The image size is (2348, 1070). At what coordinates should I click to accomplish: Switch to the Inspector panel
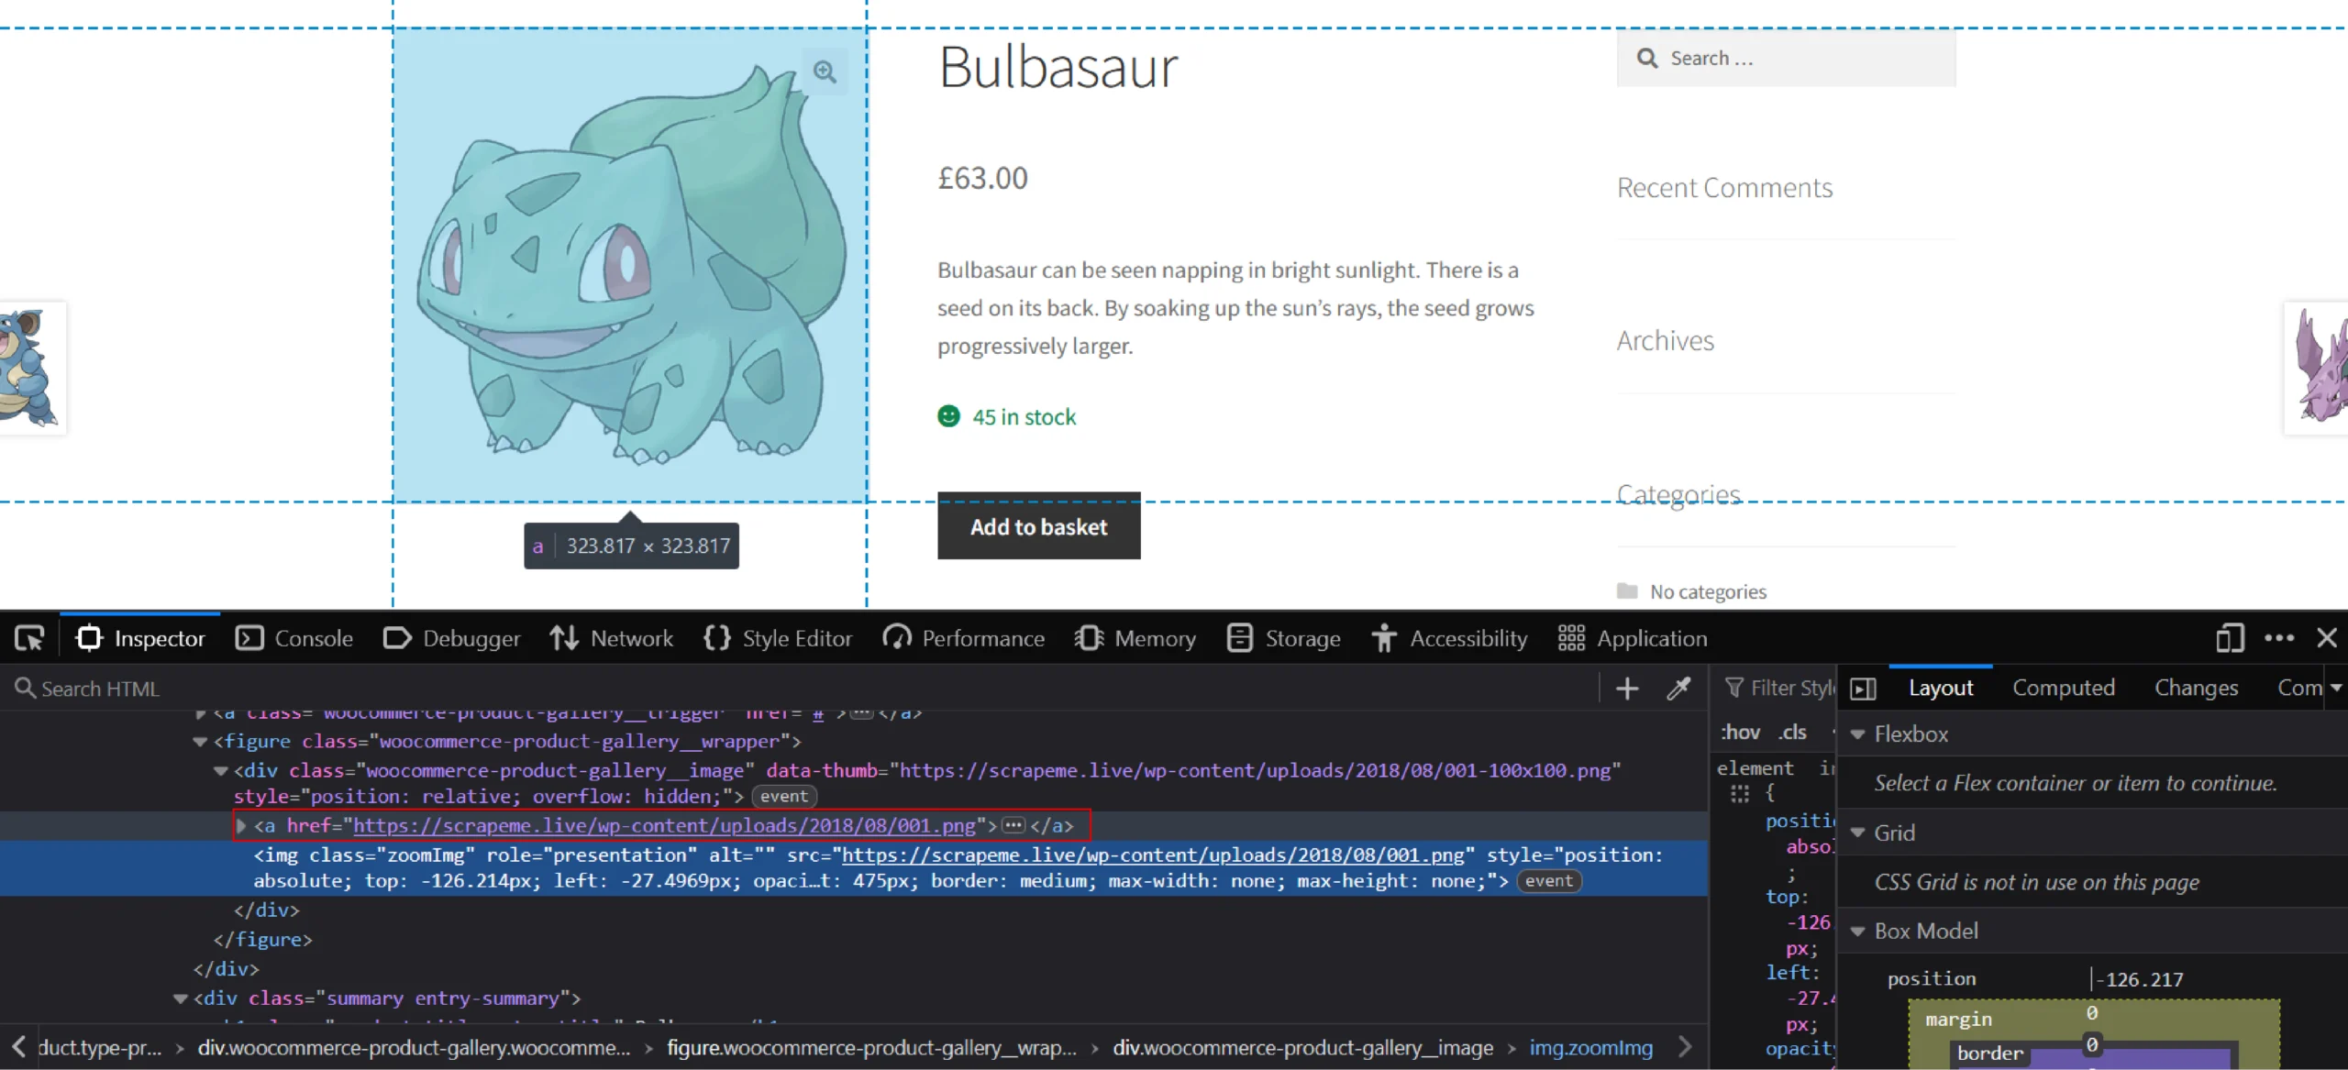coord(140,638)
